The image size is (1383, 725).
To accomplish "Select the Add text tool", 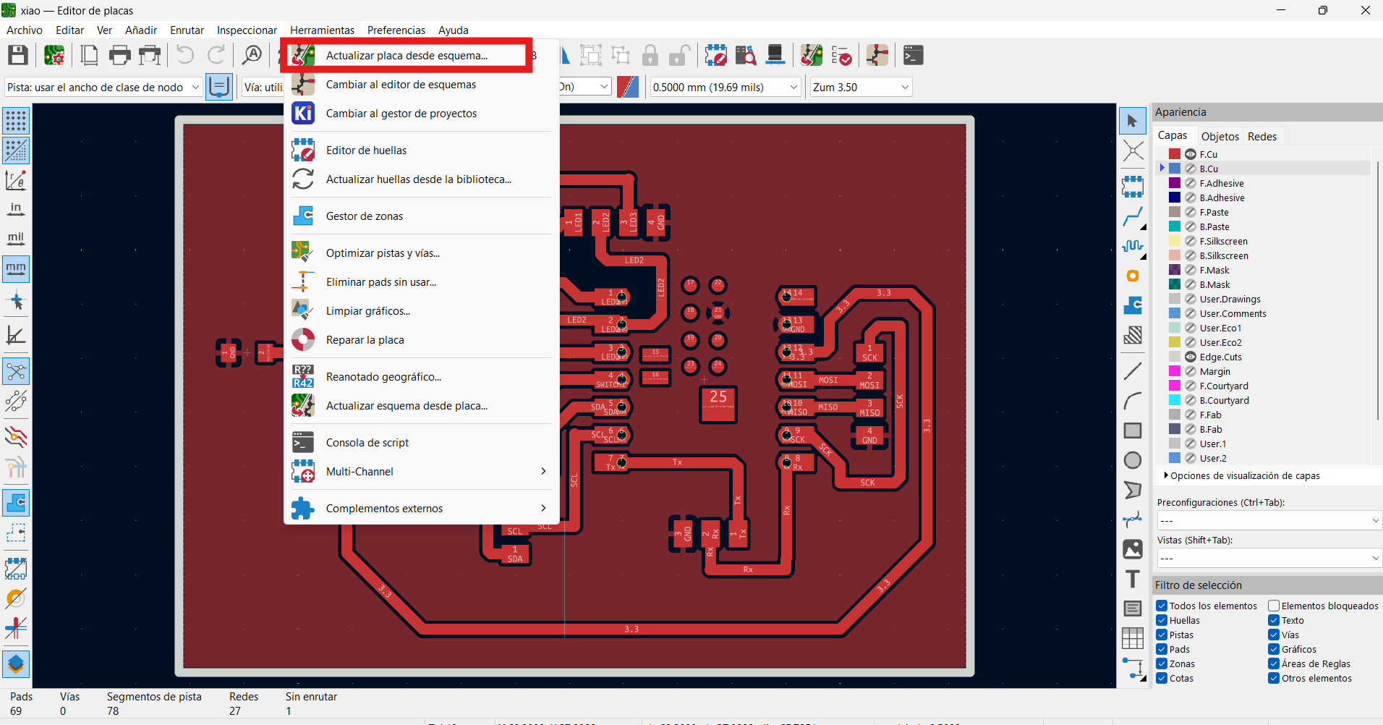I will (1133, 579).
